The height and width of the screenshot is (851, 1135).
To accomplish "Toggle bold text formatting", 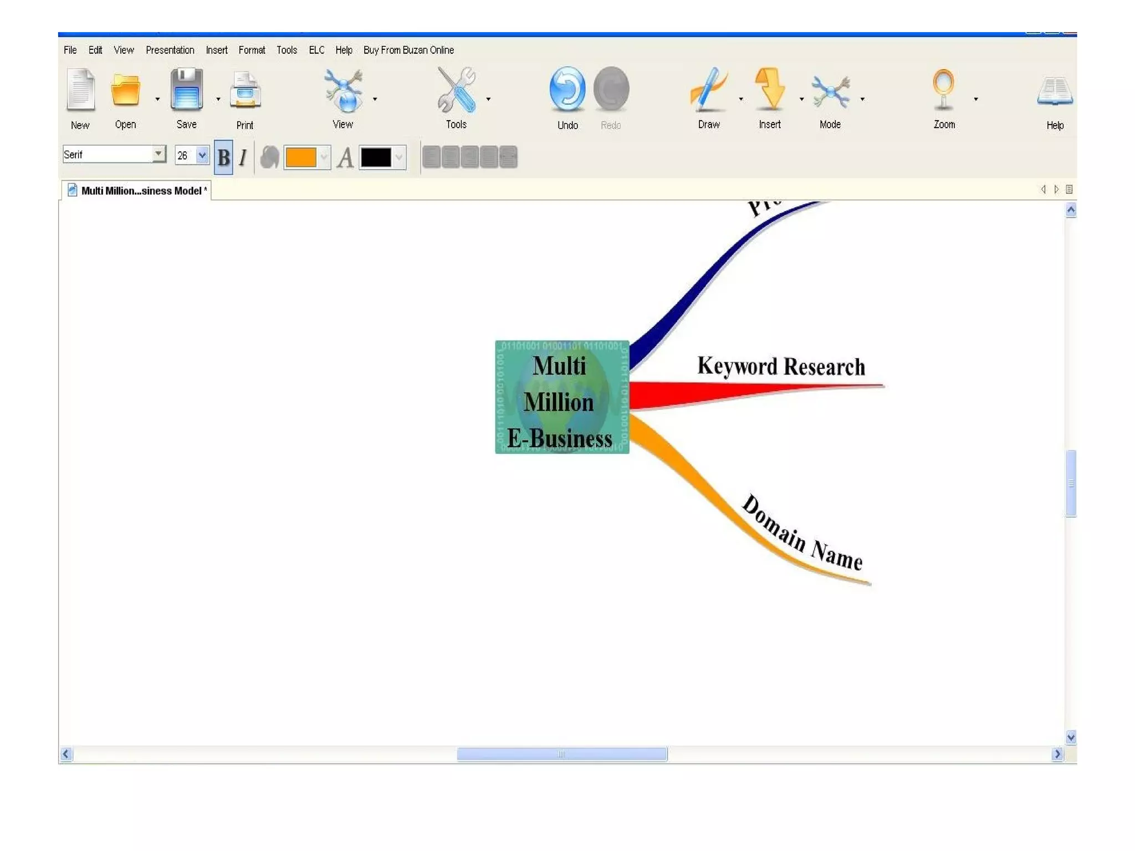I will (x=223, y=158).
